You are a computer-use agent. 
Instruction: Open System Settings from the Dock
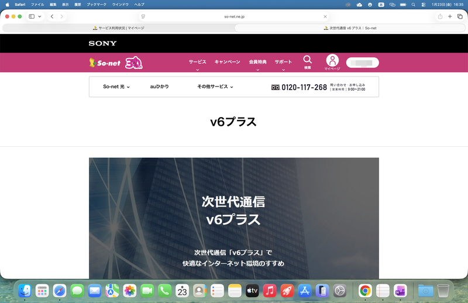tap(340, 291)
